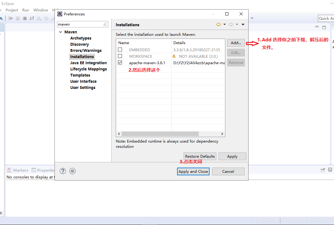This screenshot has height=225, width=334.
Task: Click Restore Defaults button
Action: [x=200, y=156]
